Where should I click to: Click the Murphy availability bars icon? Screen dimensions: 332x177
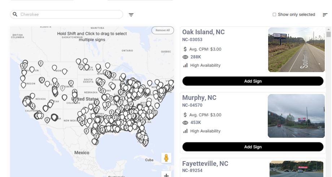185,131
